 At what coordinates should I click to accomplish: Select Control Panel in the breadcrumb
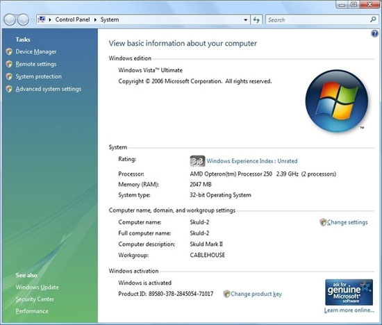[72, 19]
